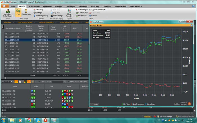Apply filters to all Reports
The width and height of the screenshot is (197, 123).
pos(97,10)
